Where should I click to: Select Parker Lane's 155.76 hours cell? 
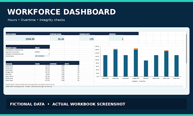click(42, 78)
